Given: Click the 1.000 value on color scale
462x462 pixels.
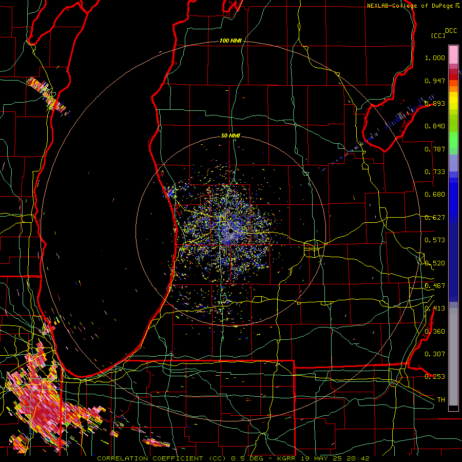Looking at the screenshot, I should click(435, 57).
